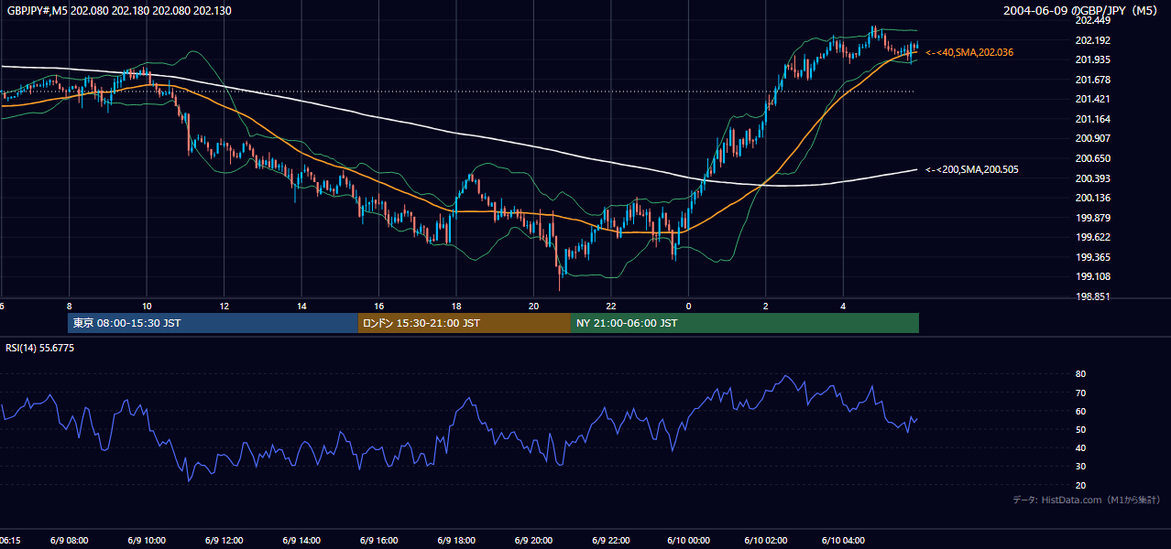Click the 6/10 04:00 bottom date label

pyautogui.click(x=844, y=541)
